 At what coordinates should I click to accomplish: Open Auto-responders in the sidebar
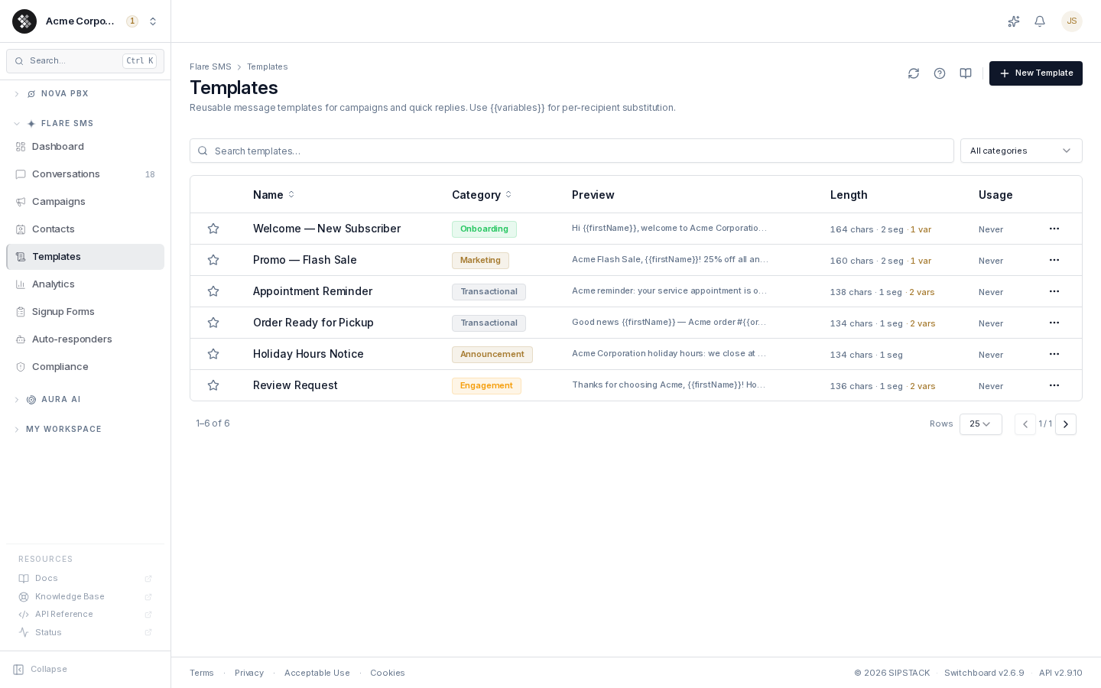pos(85,339)
